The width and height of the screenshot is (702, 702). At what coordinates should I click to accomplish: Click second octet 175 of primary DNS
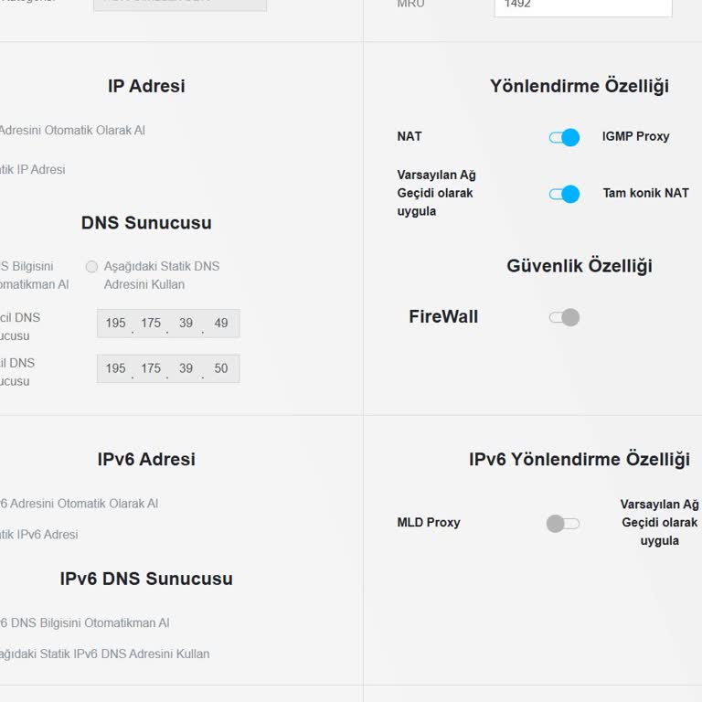point(151,324)
